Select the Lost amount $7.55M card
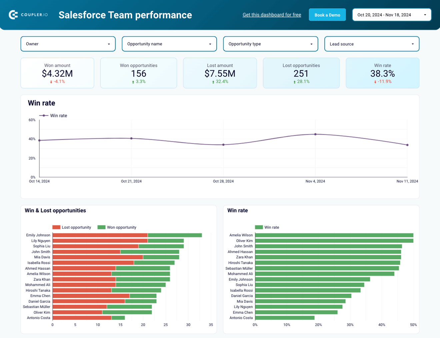This screenshot has height=338, width=440. tap(220, 73)
